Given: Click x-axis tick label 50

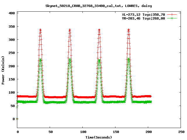Looking at the screenshot, I should tap(51, 132).
